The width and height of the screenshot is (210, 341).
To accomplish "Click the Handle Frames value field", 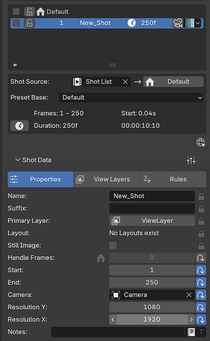I will point(152,258).
